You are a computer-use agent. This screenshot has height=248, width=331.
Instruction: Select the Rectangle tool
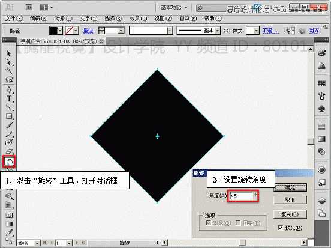pyautogui.click(x=8, y=116)
